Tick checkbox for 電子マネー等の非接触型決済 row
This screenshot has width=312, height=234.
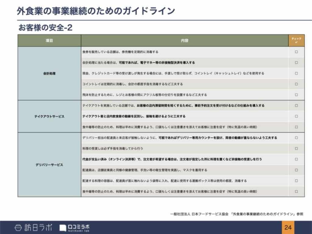tap(296, 63)
